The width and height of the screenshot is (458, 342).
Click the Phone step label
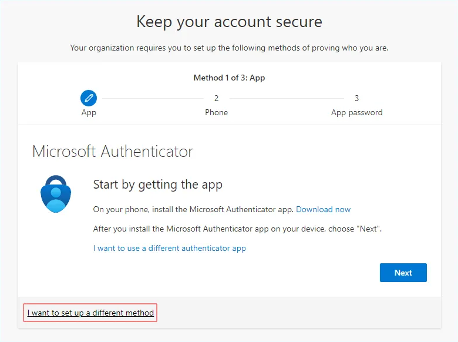(216, 112)
